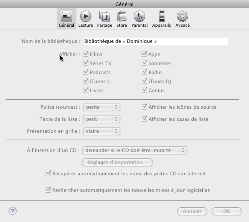Uncheck the Podcasts checkbox
The height and width of the screenshot is (222, 249).
pyautogui.click(x=86, y=72)
